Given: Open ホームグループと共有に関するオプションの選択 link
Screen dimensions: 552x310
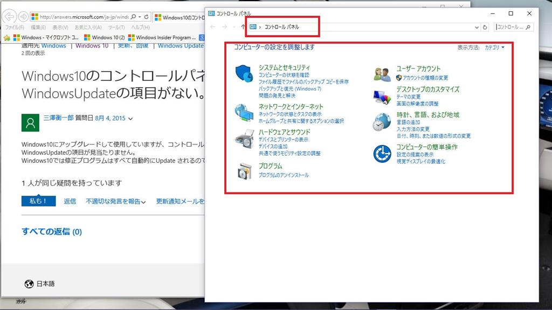Looking at the screenshot, I should [x=301, y=121].
